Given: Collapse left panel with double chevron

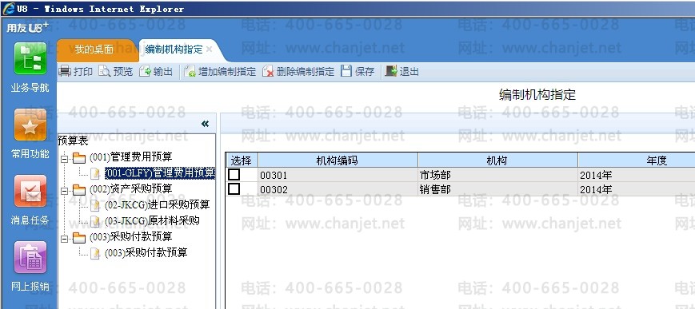Looking at the screenshot, I should click(x=205, y=124).
